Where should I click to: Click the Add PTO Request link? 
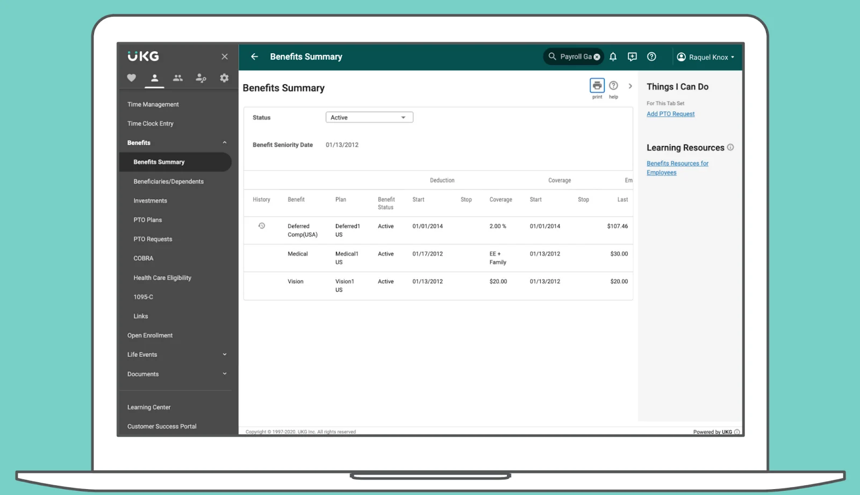(x=671, y=114)
